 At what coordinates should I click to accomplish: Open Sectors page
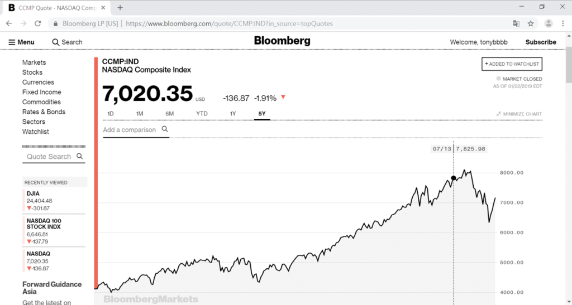point(34,122)
